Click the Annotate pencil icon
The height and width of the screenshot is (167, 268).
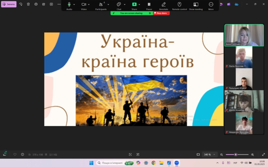point(164,4)
